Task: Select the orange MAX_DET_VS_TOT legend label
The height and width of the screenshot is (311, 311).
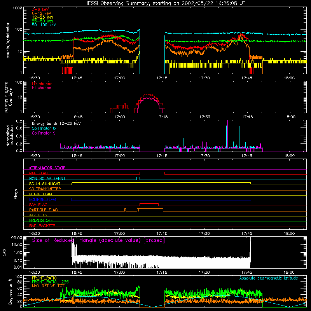Action: pyautogui.click(x=48, y=286)
